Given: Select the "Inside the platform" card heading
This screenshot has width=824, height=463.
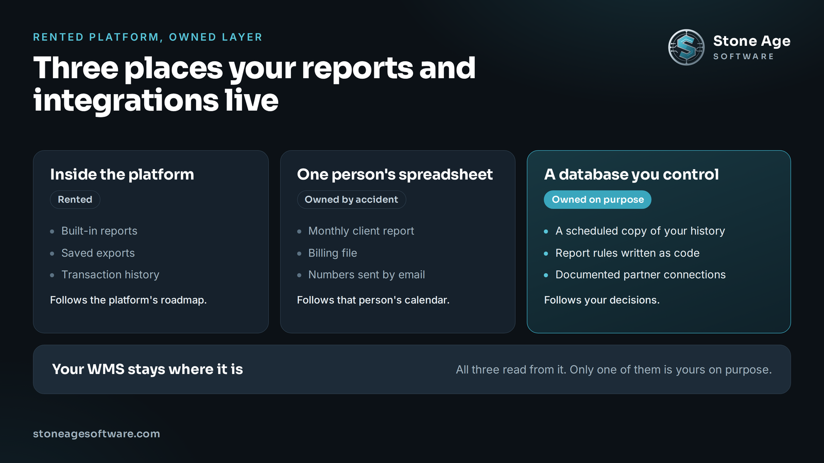Looking at the screenshot, I should 122,174.
